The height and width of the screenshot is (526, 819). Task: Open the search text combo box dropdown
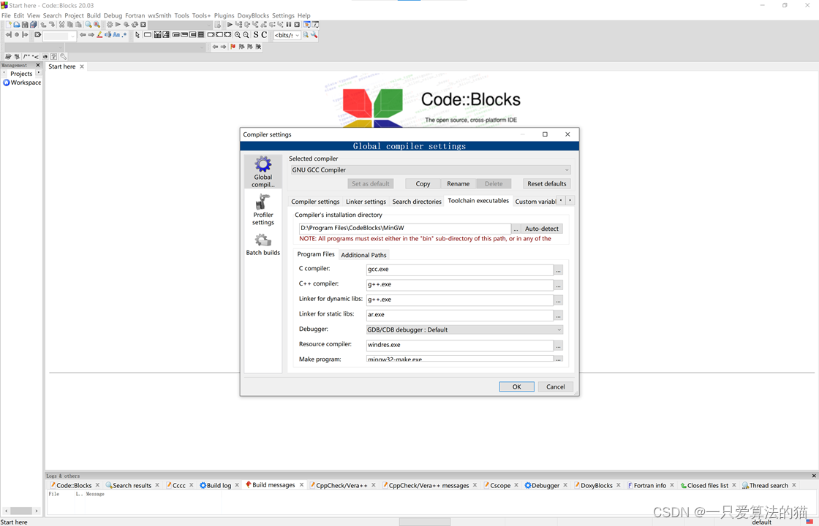click(x=72, y=36)
